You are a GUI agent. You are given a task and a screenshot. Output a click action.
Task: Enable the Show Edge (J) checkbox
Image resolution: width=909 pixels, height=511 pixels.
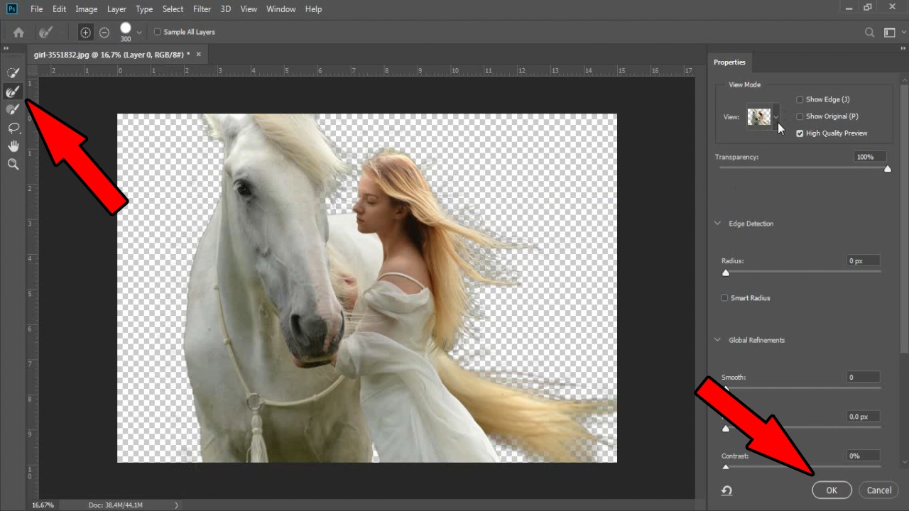(800, 99)
